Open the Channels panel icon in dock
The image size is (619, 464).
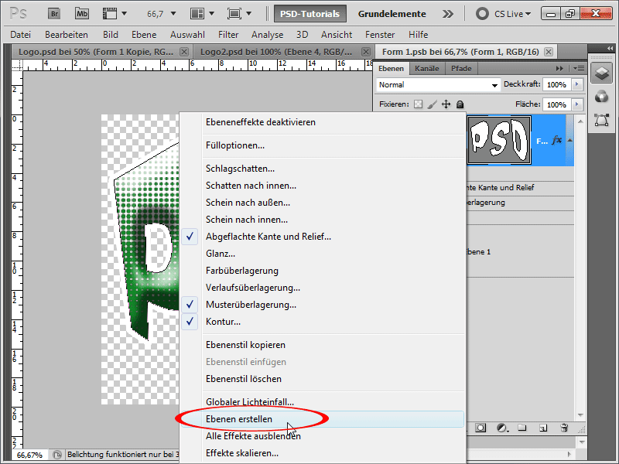coord(601,96)
